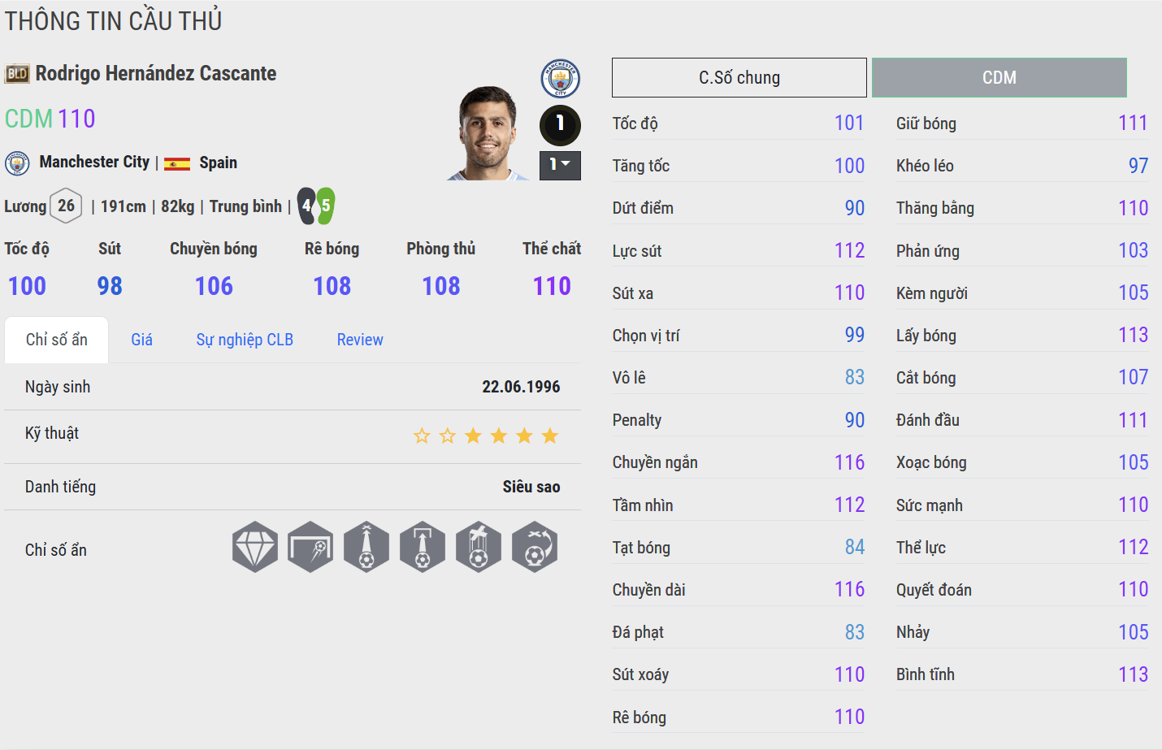1162x750 pixels.
Task: Click the skill moves star rating
Action: click(486, 436)
